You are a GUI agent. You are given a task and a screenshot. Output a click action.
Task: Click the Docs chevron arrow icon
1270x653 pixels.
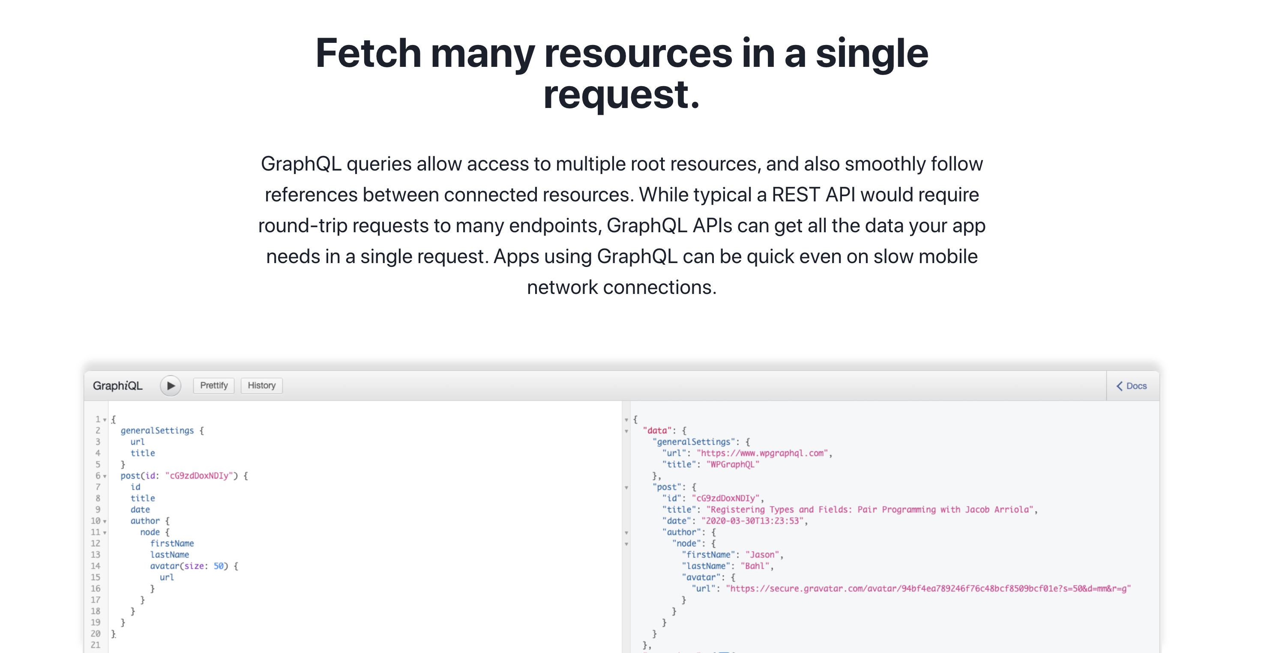coord(1119,386)
